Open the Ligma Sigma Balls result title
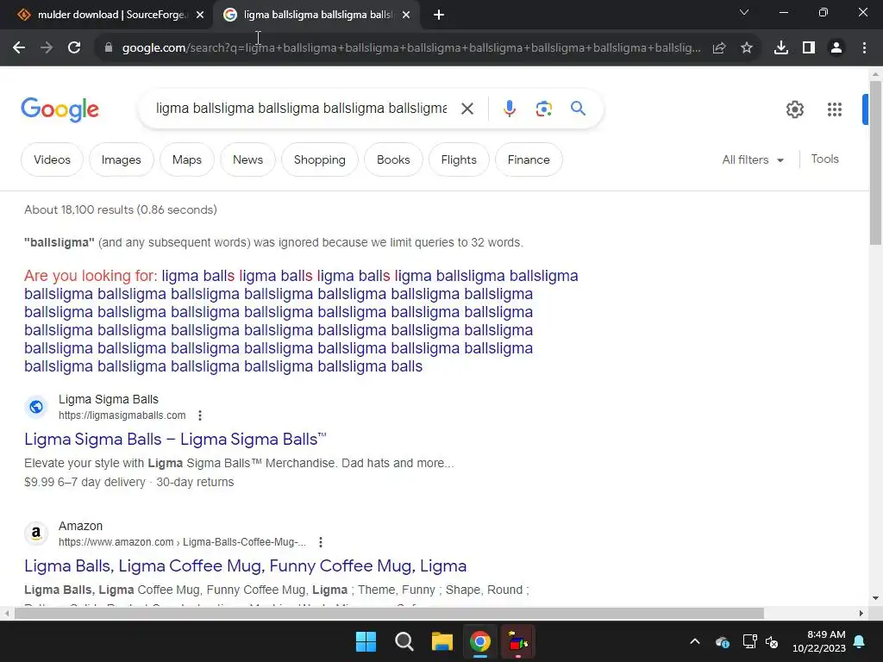Image resolution: width=883 pixels, height=662 pixels. point(175,439)
